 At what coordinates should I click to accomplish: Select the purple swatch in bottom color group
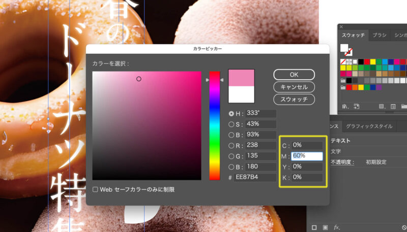379,87
